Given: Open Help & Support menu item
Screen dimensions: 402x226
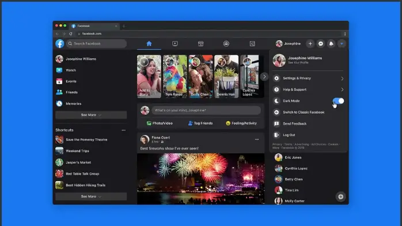Looking at the screenshot, I should click(x=309, y=89).
